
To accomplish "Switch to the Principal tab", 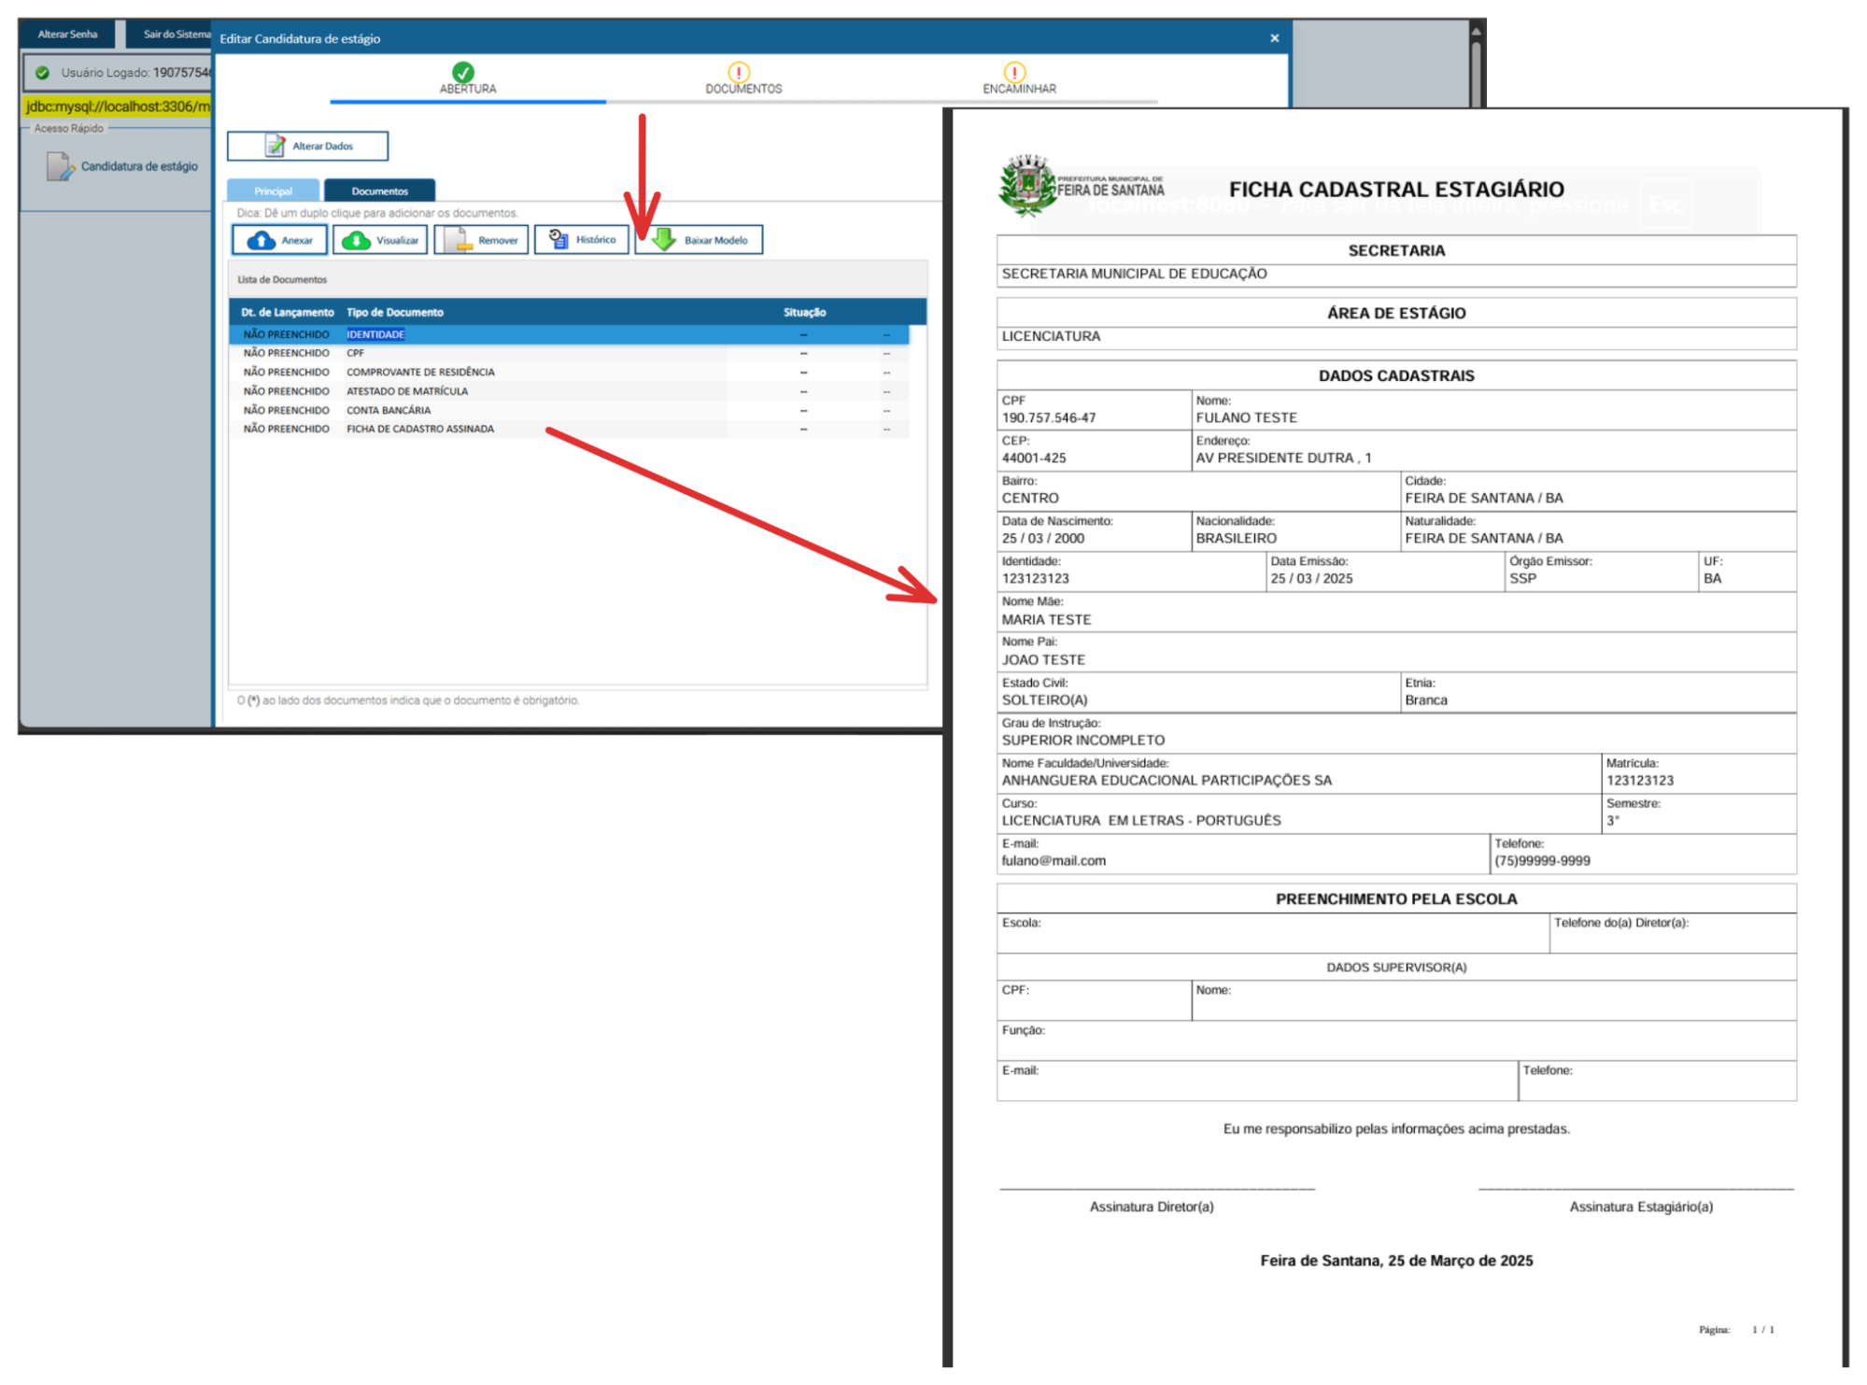I will pyautogui.click(x=274, y=191).
